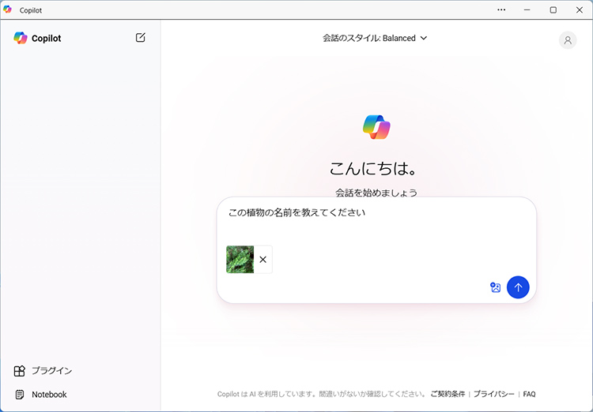Open the ご契約条件 link

pyautogui.click(x=448, y=394)
